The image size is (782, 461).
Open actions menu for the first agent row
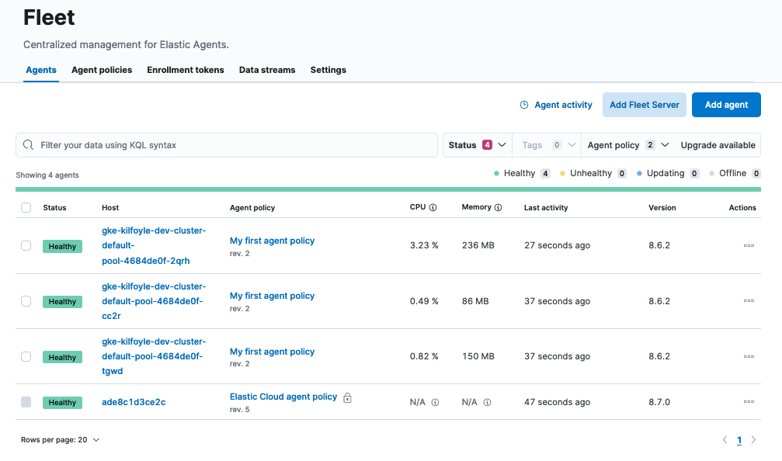pyautogui.click(x=749, y=245)
